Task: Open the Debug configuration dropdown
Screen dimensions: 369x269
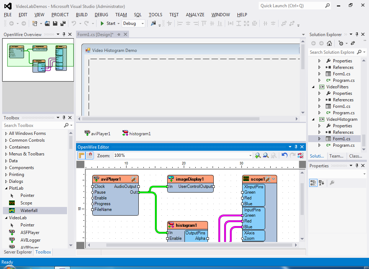Action: pos(143,23)
